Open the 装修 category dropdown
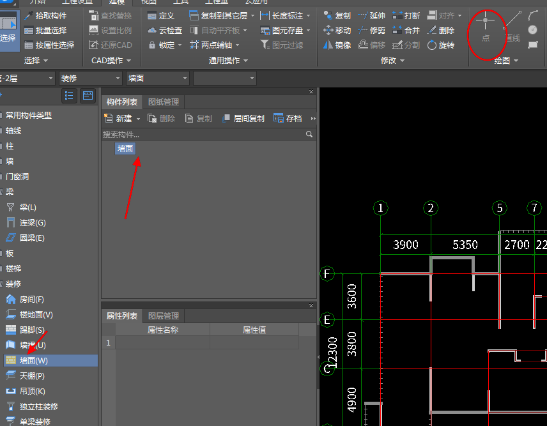The image size is (547, 426). tap(90, 78)
